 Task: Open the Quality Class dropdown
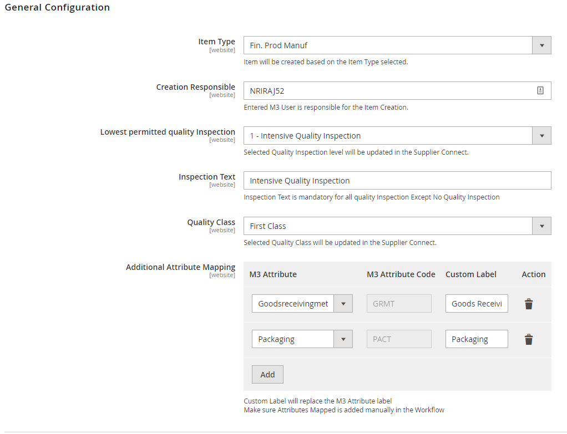[397, 226]
